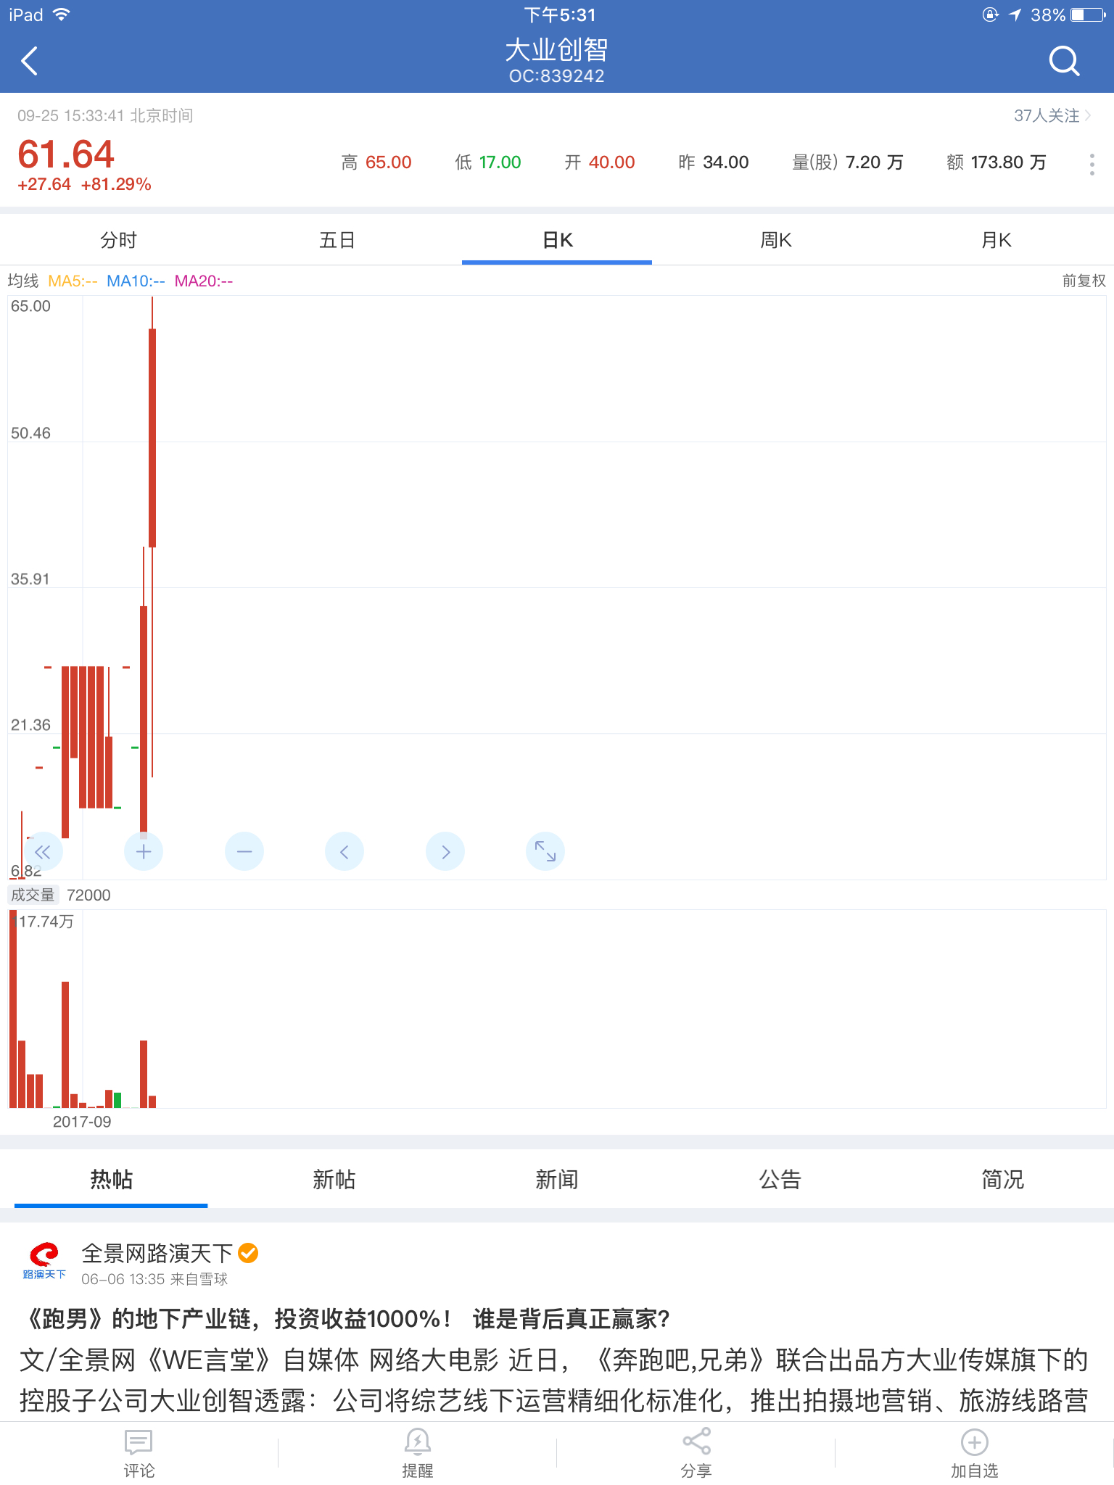Add stock via 加自选
The width and height of the screenshot is (1114, 1485).
point(975,1453)
